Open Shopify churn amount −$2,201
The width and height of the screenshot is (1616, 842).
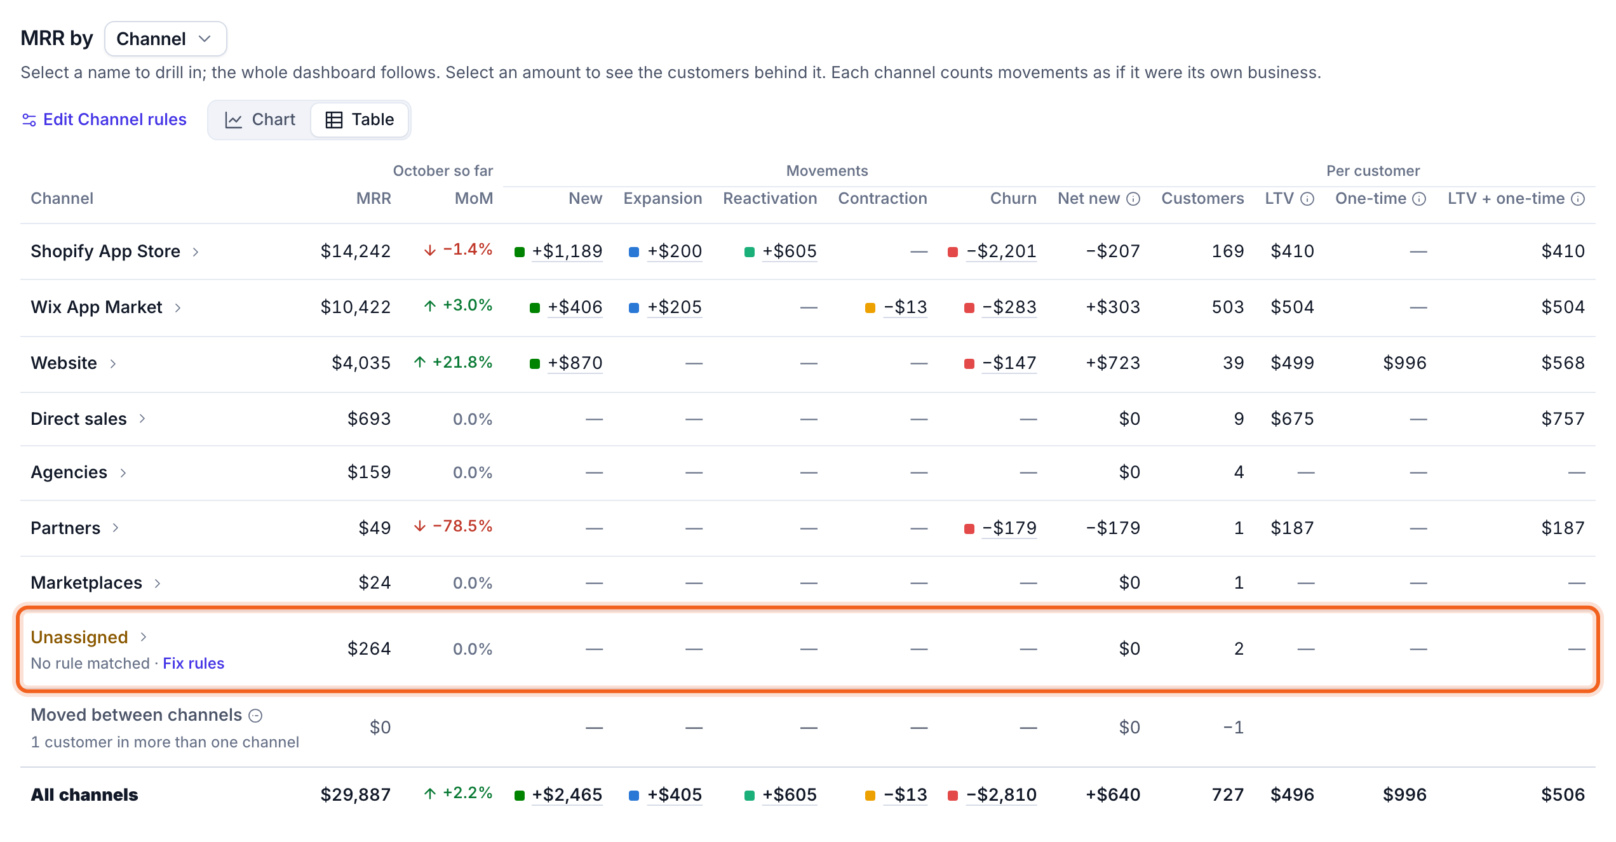[x=1002, y=251]
